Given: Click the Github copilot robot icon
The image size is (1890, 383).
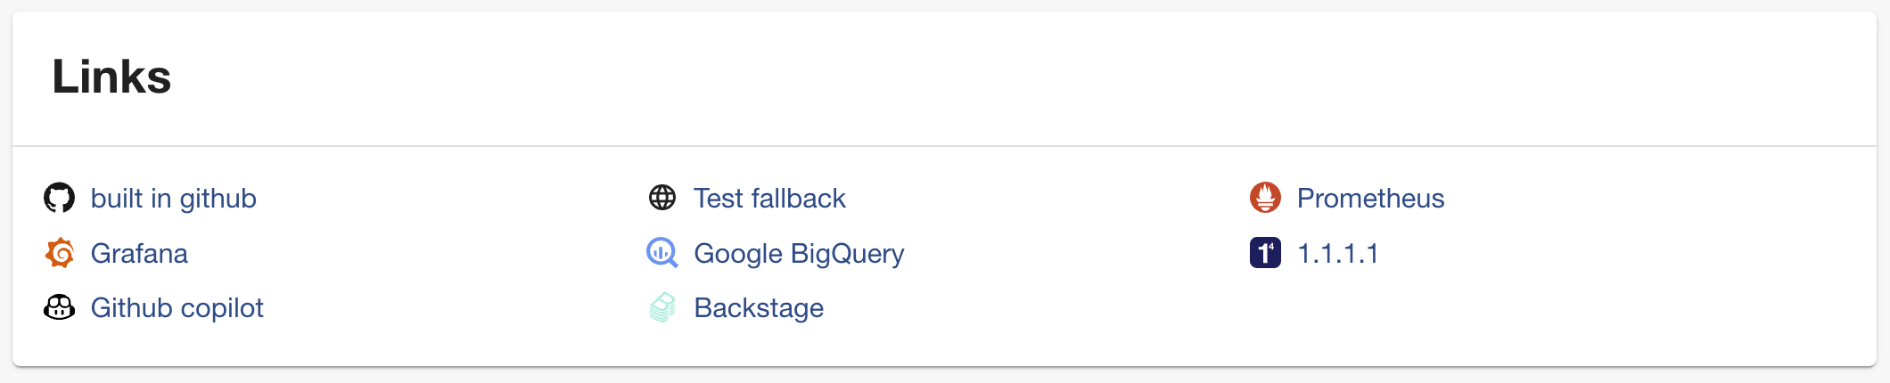Looking at the screenshot, I should pyautogui.click(x=60, y=307).
